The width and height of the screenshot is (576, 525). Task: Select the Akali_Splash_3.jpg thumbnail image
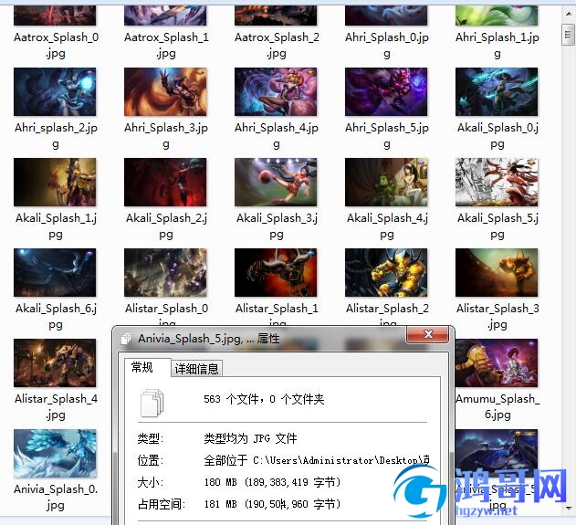click(276, 183)
